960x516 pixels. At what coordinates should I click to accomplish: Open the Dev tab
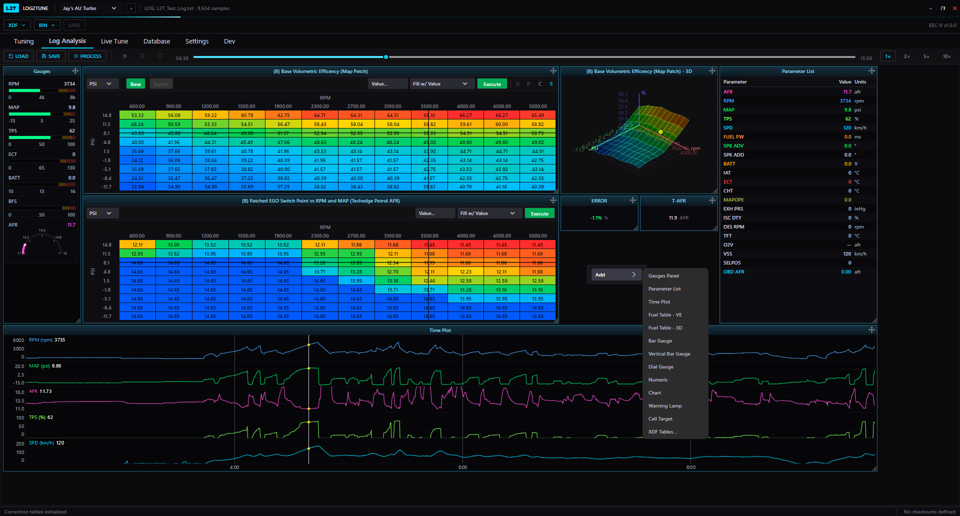click(x=229, y=41)
